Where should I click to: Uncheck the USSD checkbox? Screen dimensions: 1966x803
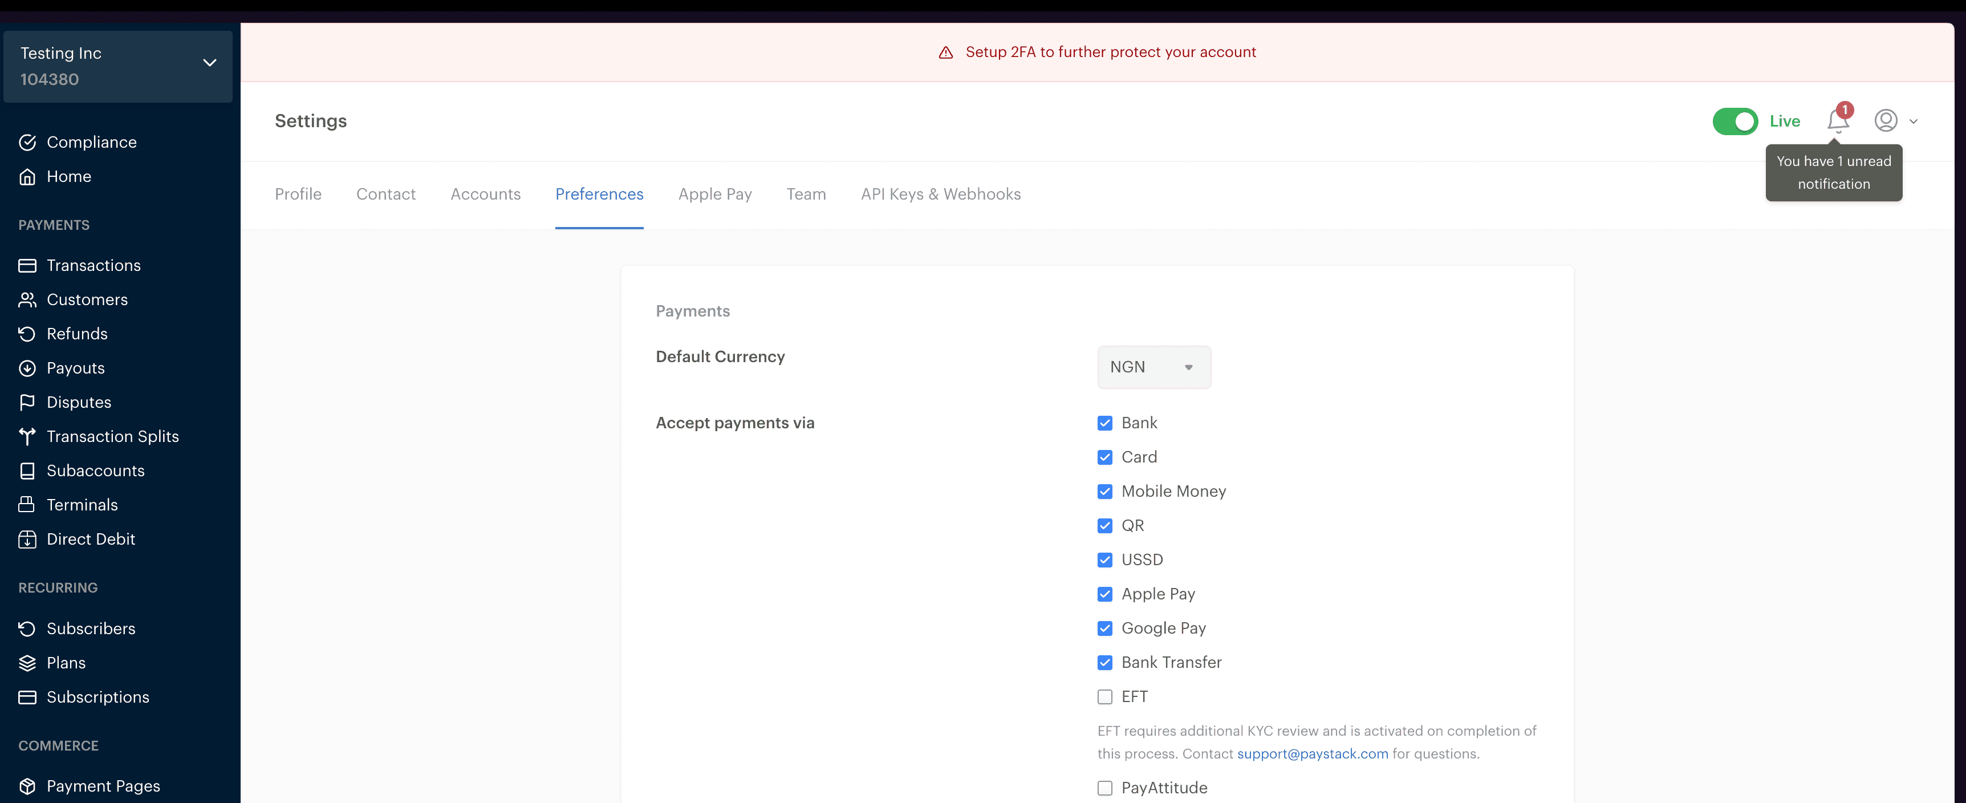1104,560
